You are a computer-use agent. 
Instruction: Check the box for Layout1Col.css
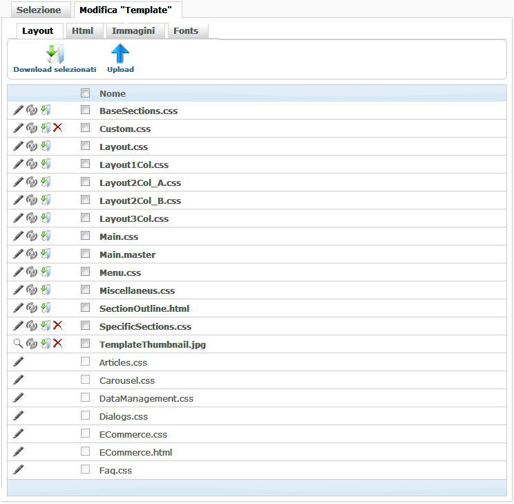(x=85, y=164)
